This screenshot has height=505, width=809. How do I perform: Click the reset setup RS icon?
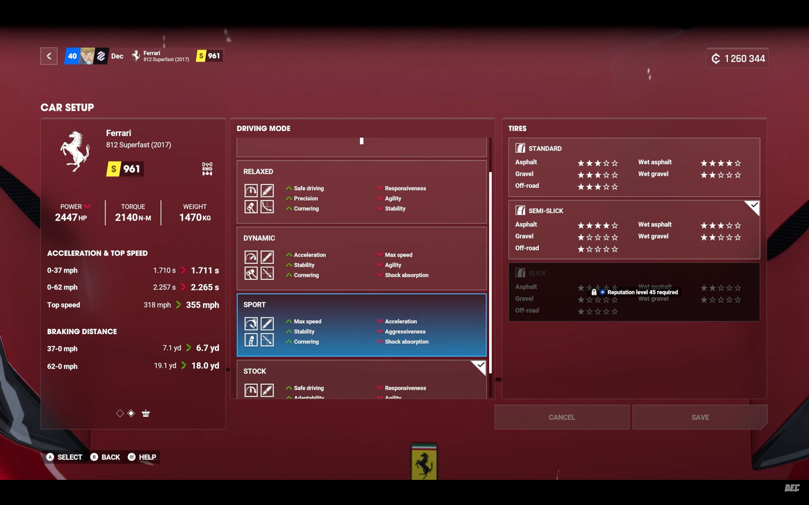(x=146, y=414)
